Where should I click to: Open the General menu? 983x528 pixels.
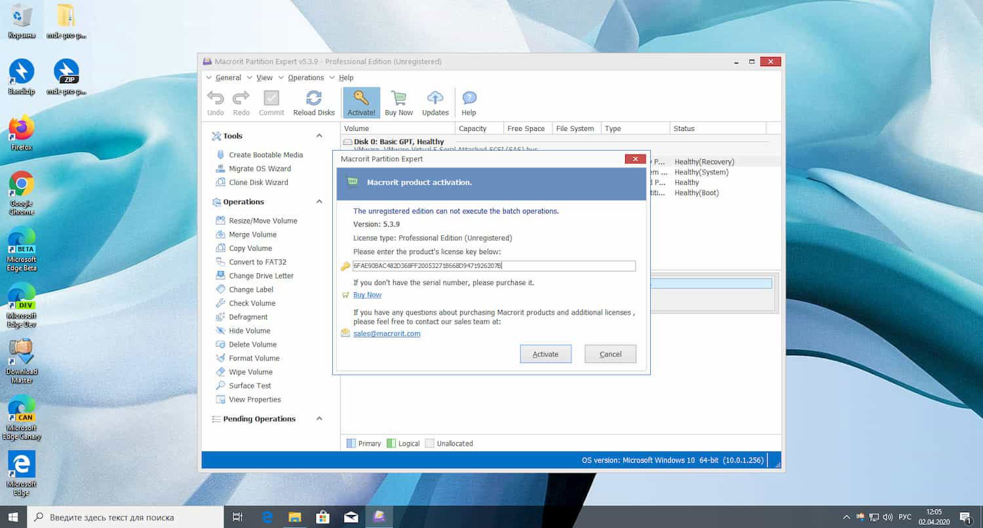pyautogui.click(x=228, y=77)
